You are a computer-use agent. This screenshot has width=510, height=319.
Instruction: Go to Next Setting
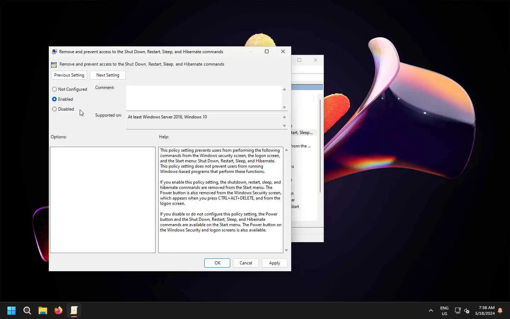(x=108, y=75)
